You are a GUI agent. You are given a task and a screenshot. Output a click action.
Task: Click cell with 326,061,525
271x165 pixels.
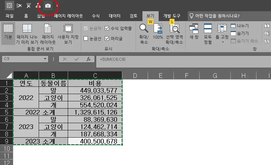click(x=95, y=98)
